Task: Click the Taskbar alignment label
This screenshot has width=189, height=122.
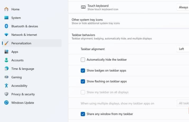Action: 93,49
